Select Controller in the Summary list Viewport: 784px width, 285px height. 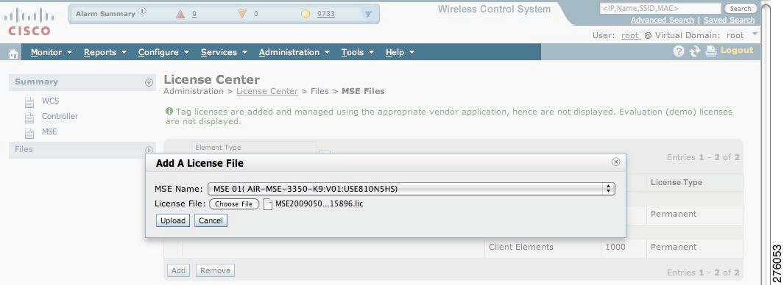[x=60, y=116]
